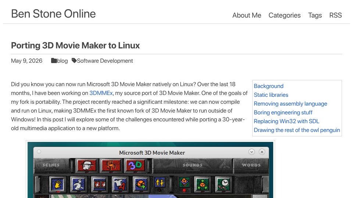
Task: Open the blog category link
Action: [63, 61]
